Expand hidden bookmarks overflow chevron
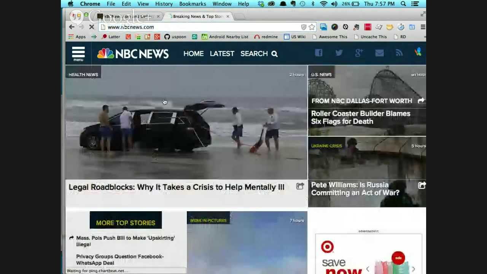This screenshot has width=487, height=274. (x=424, y=37)
